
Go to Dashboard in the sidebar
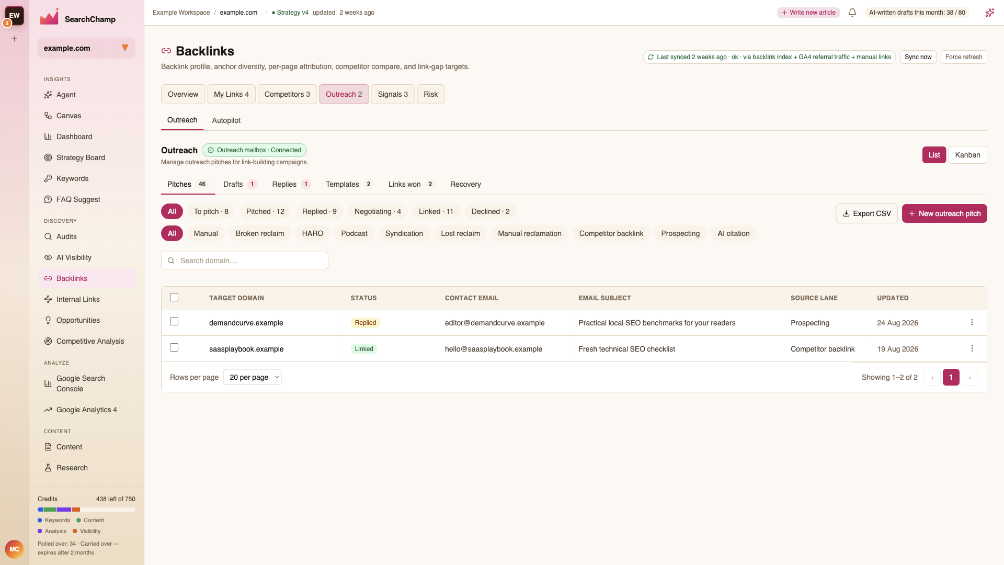86,137
